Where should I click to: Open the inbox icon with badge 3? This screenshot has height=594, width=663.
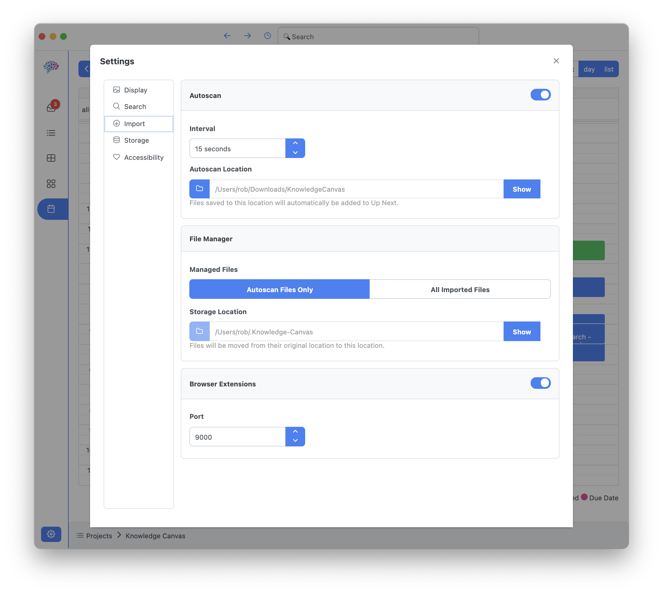51,107
